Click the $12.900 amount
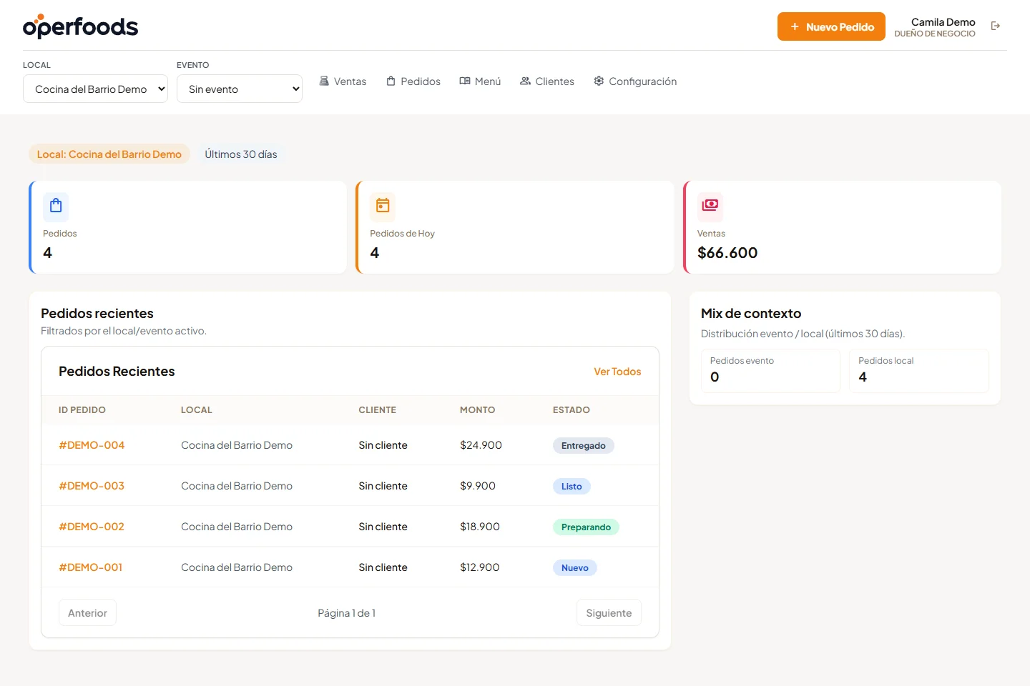1030x686 pixels. [480, 567]
